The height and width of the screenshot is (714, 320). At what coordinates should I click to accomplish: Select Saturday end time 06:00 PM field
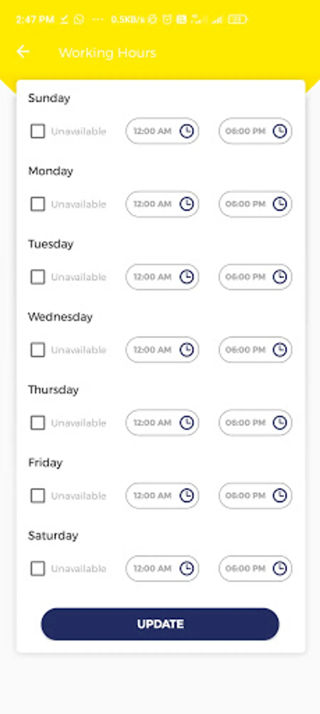(246, 568)
